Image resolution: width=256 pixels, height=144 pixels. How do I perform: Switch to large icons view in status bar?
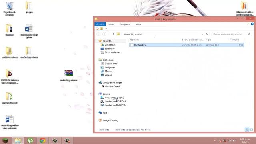251,130
